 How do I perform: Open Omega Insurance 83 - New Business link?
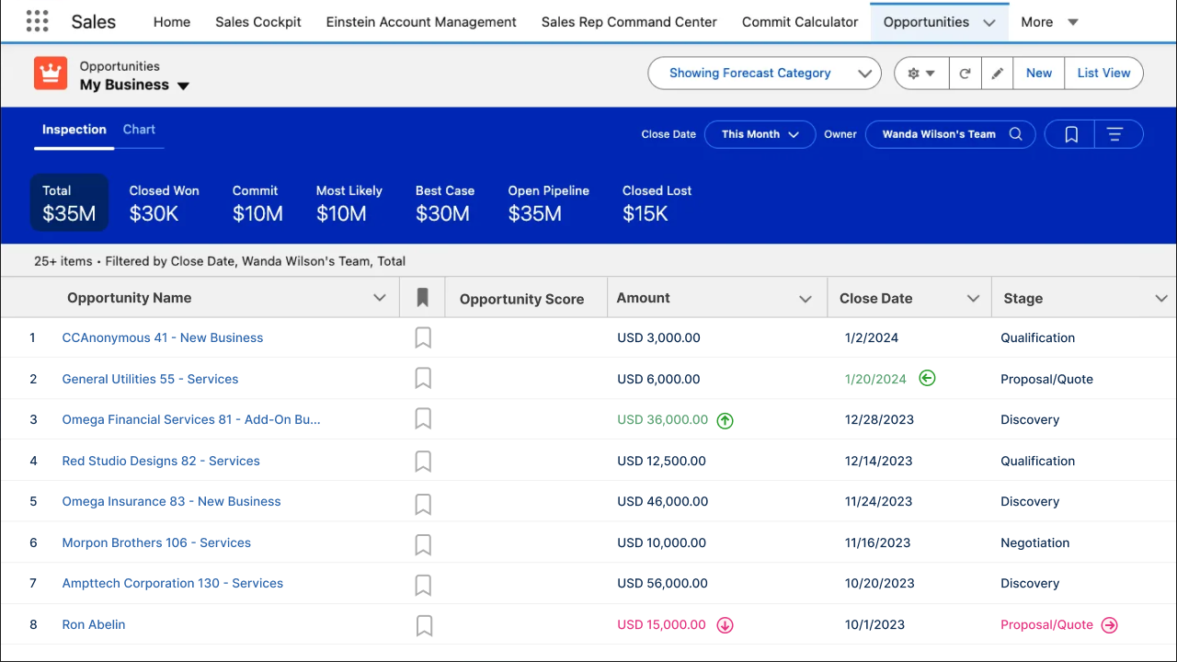coord(171,502)
